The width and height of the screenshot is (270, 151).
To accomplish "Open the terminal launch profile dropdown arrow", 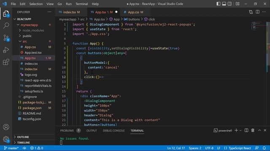I will [240, 130].
